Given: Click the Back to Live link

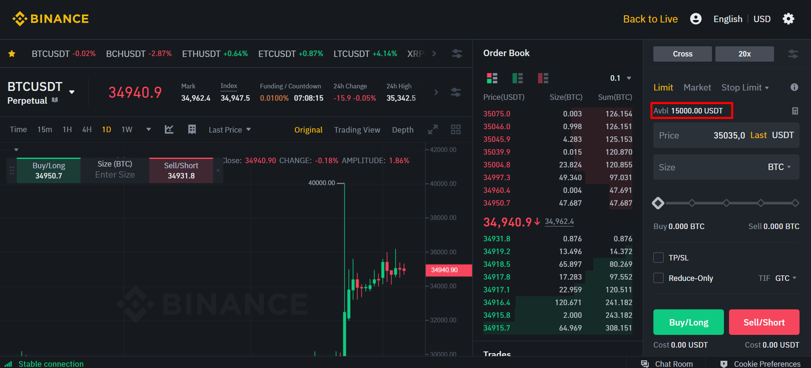Looking at the screenshot, I should click(650, 19).
